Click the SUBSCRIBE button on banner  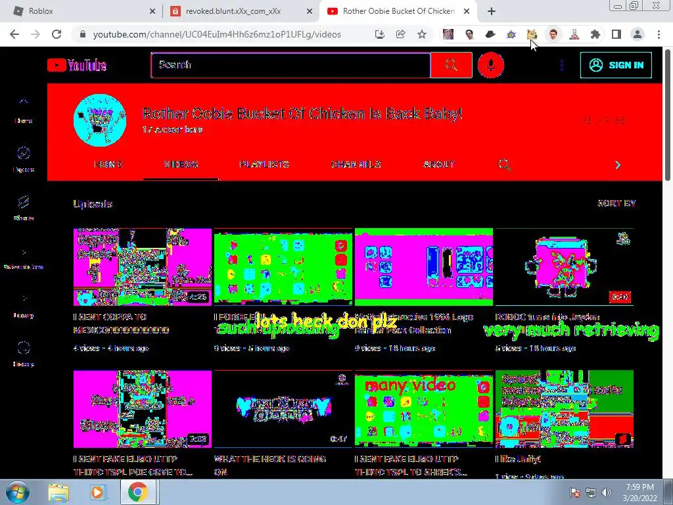pyautogui.click(x=601, y=120)
